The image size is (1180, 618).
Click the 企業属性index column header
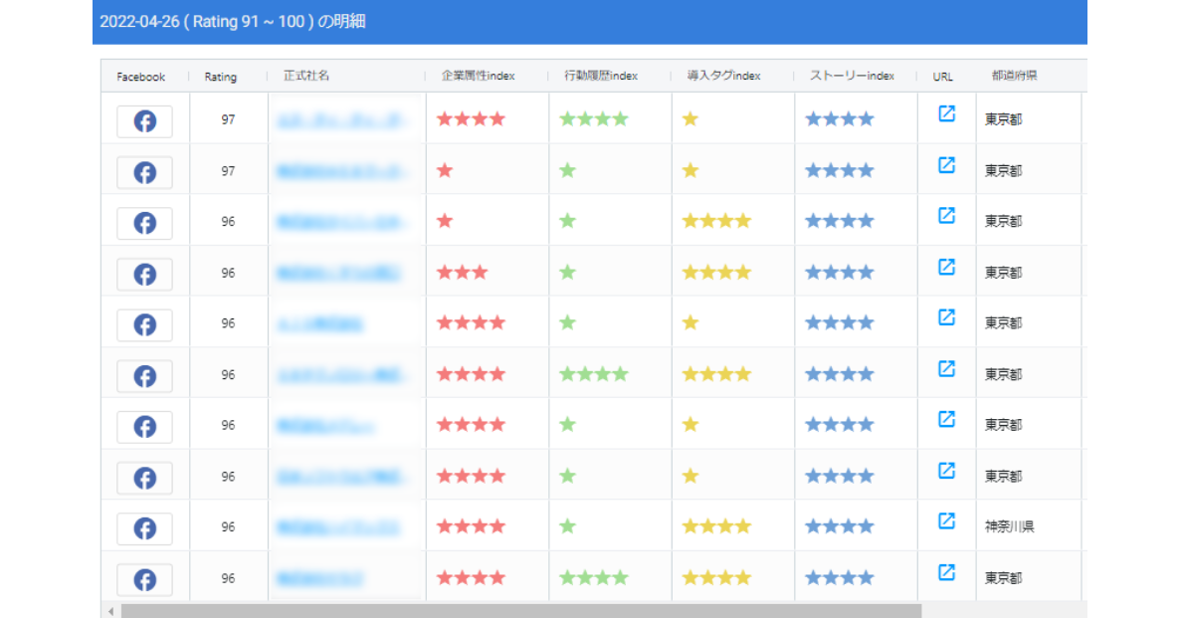click(478, 77)
